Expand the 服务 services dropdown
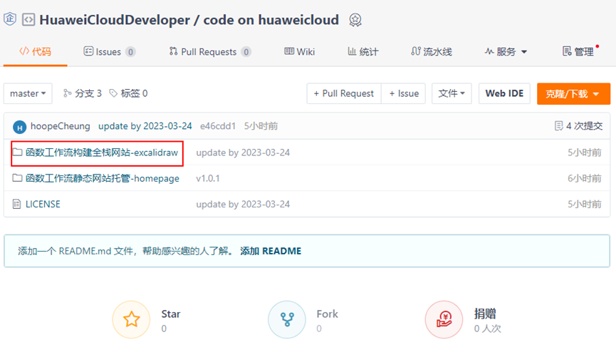 tap(506, 51)
